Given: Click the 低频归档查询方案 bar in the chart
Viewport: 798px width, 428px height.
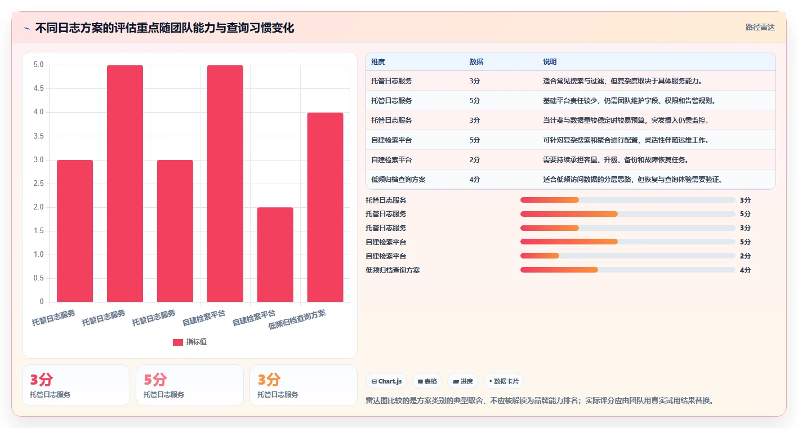Looking at the screenshot, I should coord(326,207).
